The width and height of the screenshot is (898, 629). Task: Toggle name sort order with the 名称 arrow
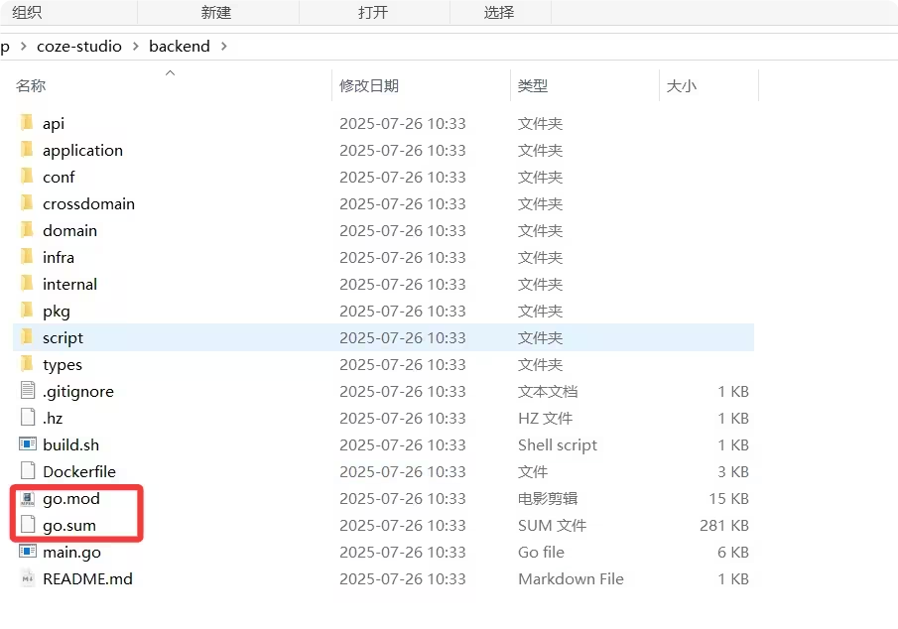tap(169, 71)
